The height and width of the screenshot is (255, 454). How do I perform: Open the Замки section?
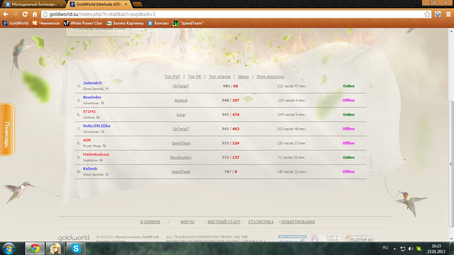point(243,77)
